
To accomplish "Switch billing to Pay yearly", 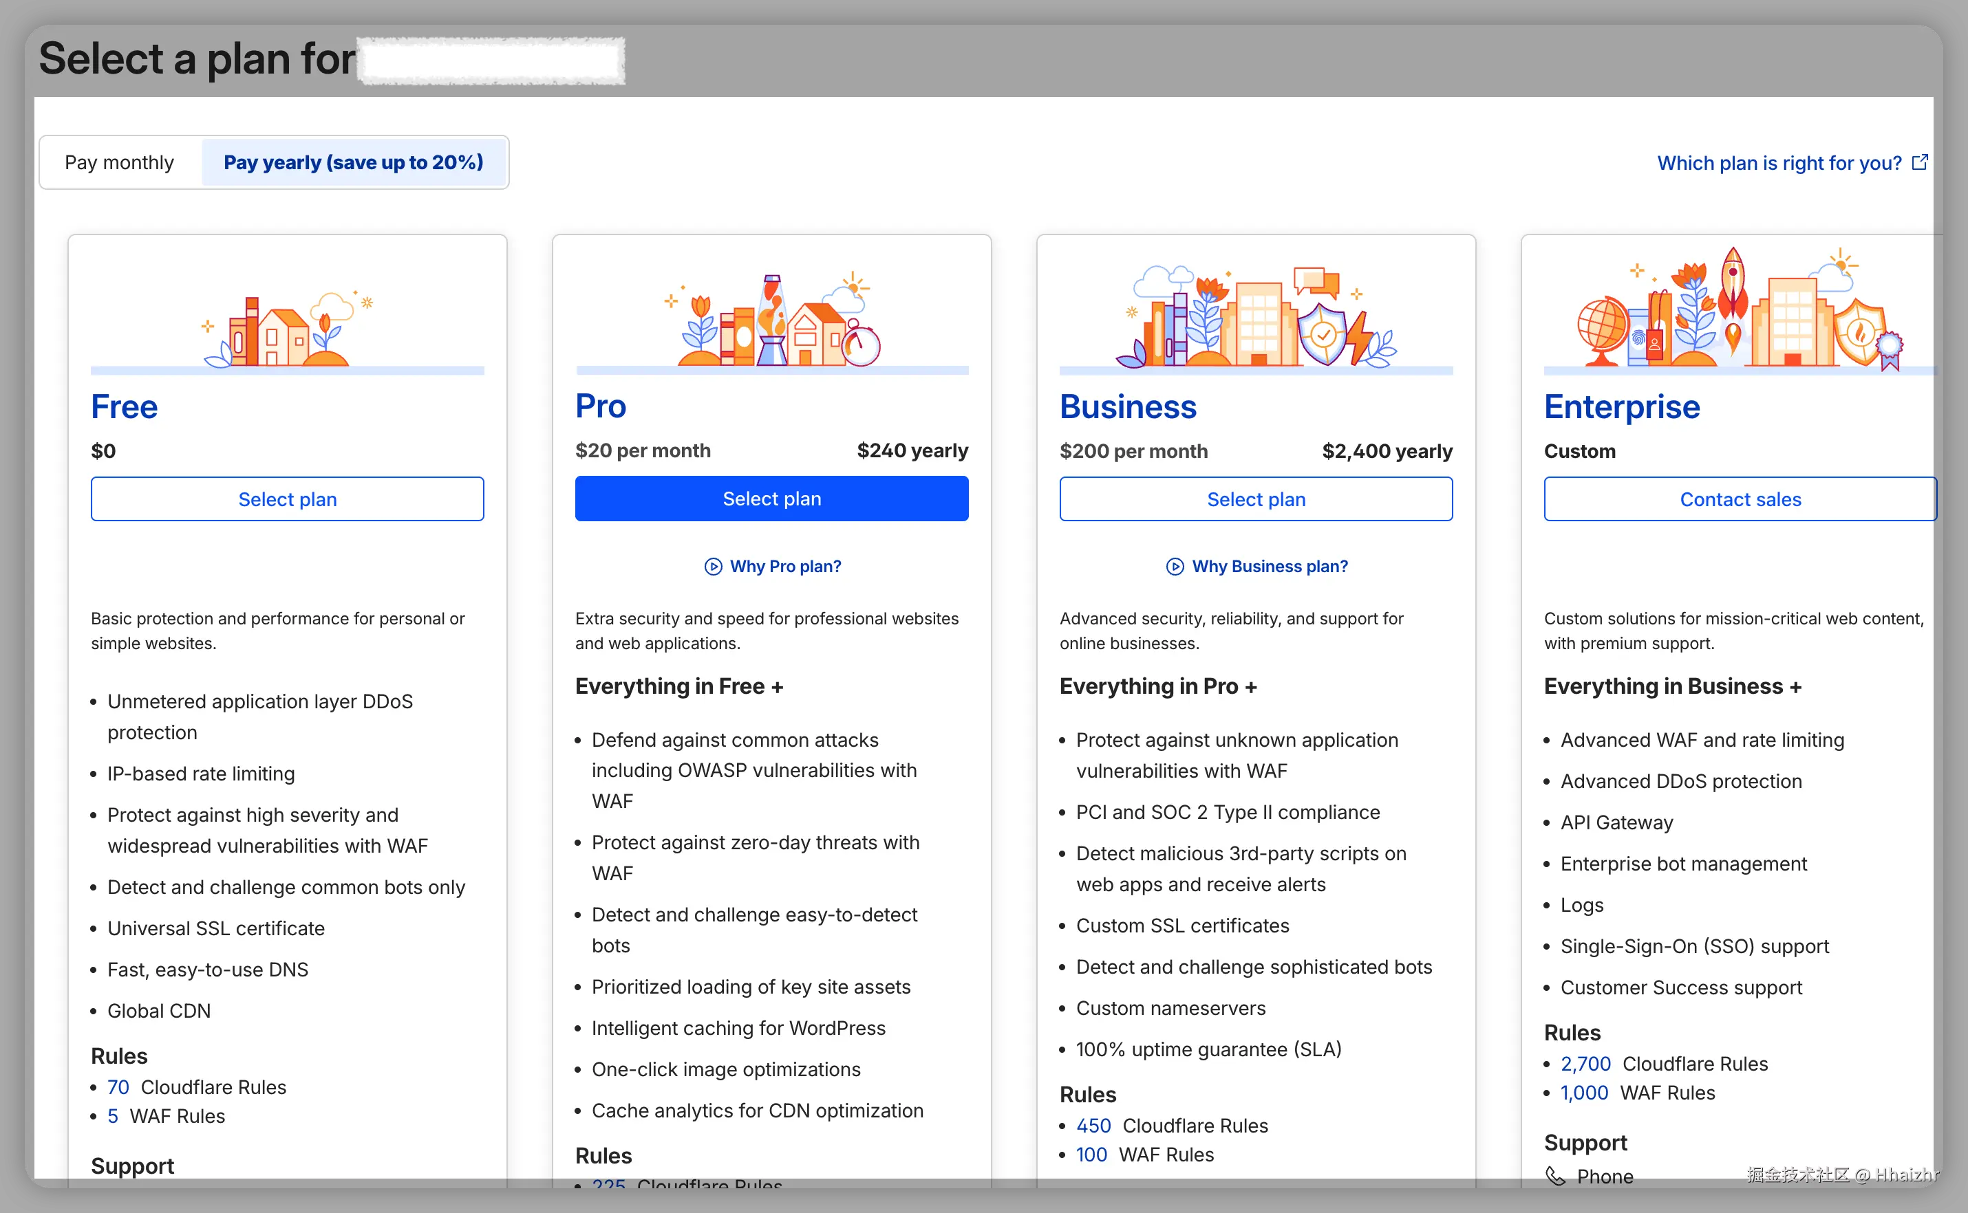I will [353, 163].
